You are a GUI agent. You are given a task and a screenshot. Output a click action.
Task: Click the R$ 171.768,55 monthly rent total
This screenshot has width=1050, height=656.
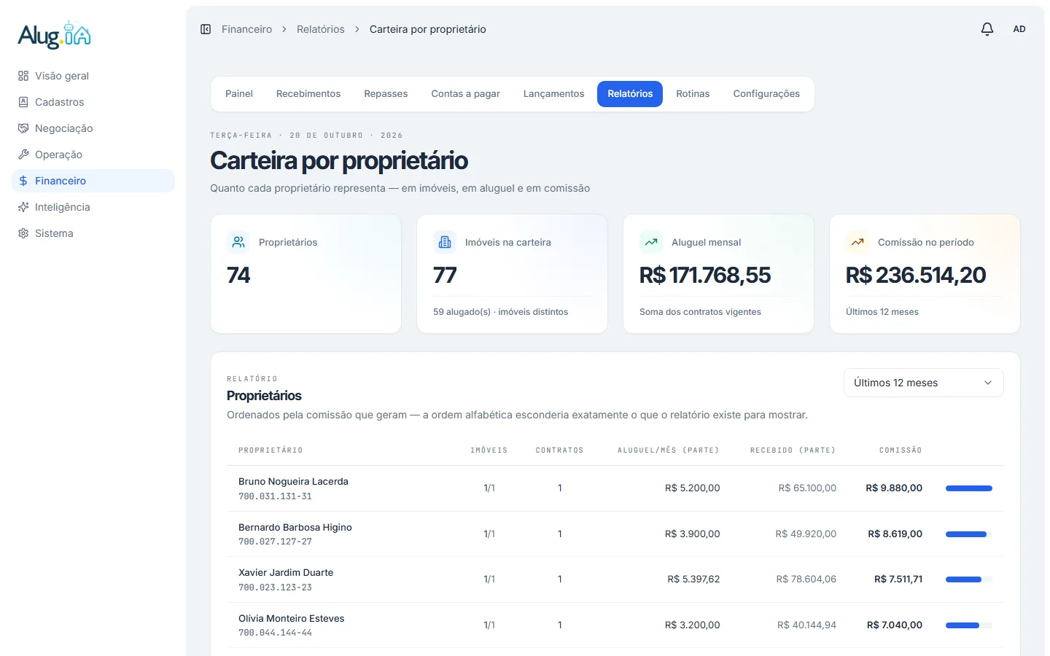[705, 275]
